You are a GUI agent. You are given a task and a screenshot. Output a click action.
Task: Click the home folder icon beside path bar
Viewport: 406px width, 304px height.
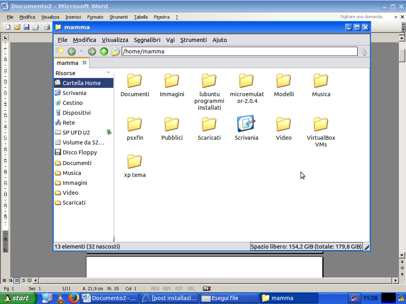115,51
